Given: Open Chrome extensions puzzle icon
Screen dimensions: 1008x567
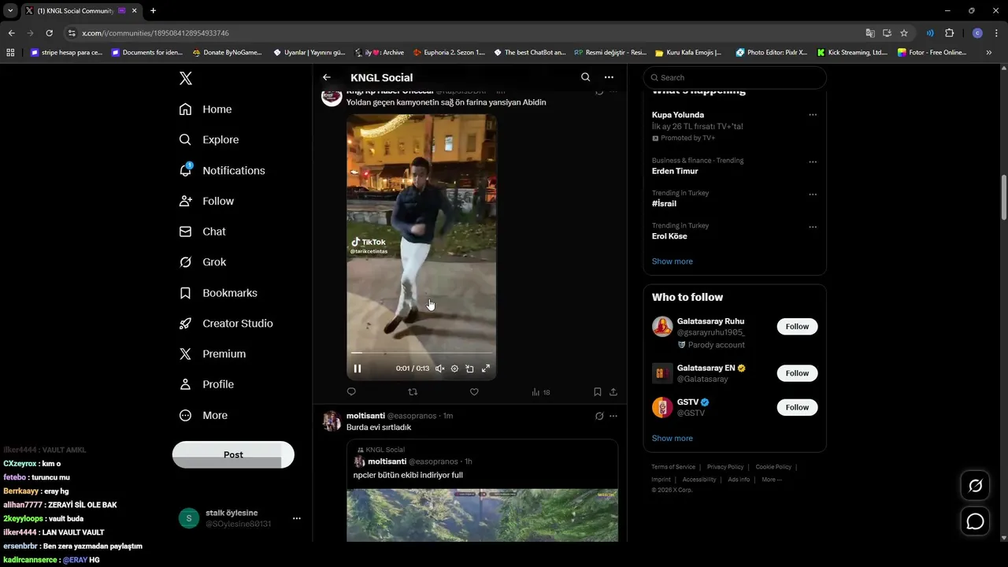Looking at the screenshot, I should point(949,33).
